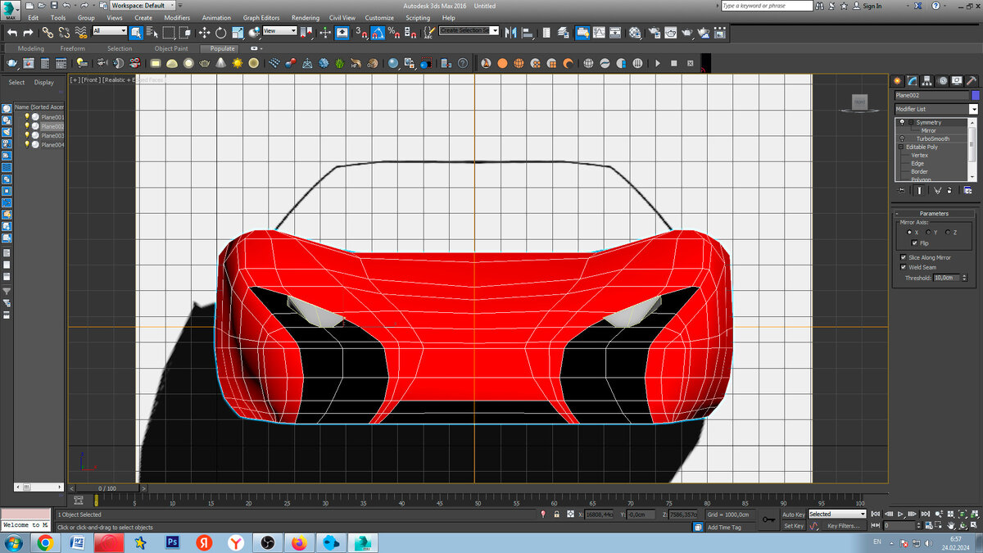Screen dimensions: 983x553
Task: Open the Utilities panel hammer icon
Action: coord(972,80)
